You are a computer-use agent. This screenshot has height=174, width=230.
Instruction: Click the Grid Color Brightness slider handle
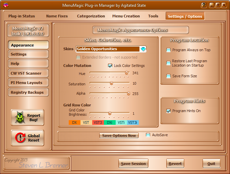click(110, 113)
